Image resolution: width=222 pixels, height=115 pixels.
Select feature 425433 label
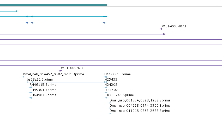coord(111,80)
